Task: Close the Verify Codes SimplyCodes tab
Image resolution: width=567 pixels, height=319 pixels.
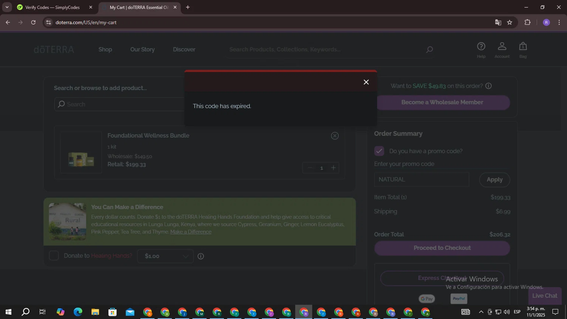Action: coord(91,7)
